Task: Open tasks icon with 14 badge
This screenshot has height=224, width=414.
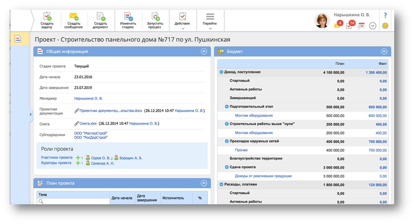Action: point(350,25)
